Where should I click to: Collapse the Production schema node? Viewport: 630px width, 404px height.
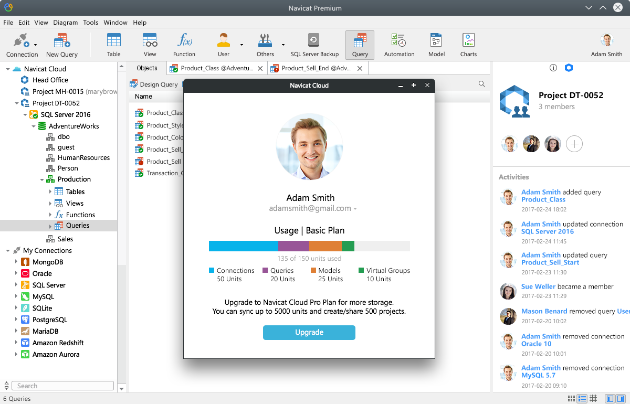[x=41, y=179]
